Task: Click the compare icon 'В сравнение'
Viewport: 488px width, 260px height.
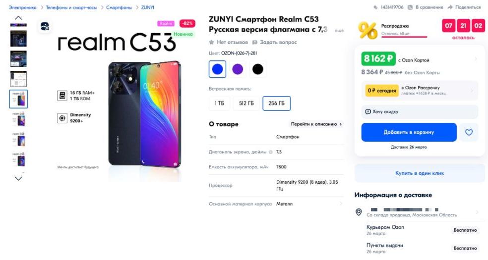Action: click(x=411, y=7)
